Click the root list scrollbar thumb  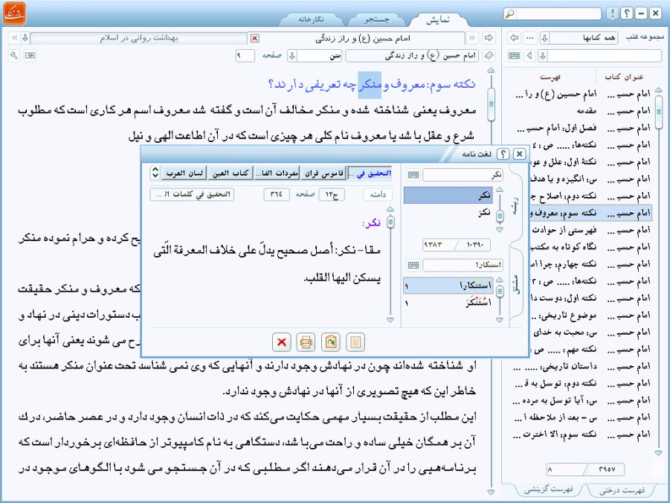point(500,217)
